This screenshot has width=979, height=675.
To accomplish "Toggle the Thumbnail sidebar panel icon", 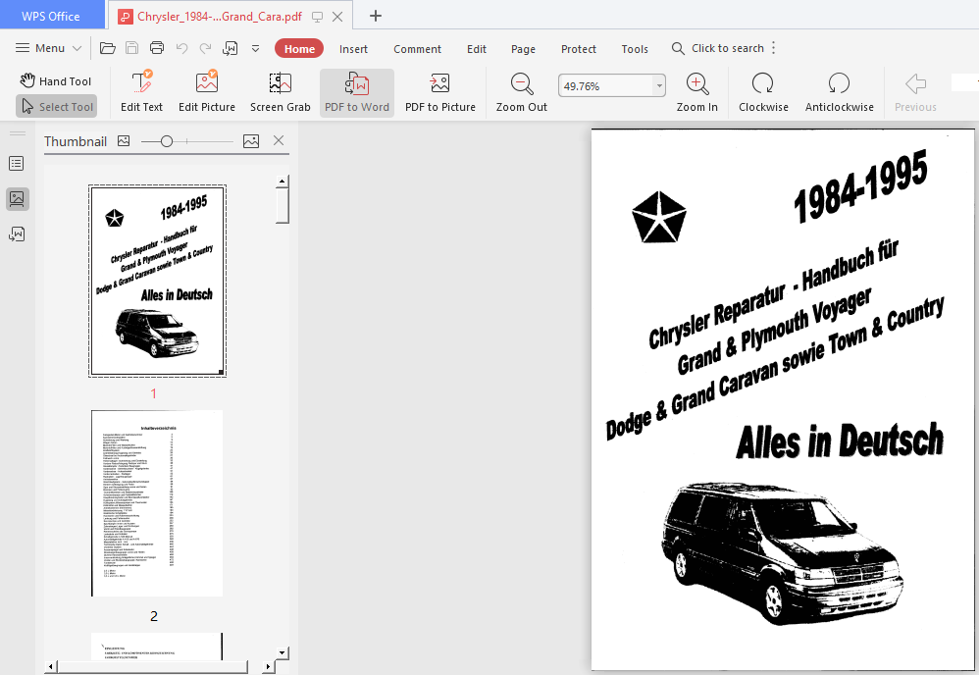I will [17, 199].
